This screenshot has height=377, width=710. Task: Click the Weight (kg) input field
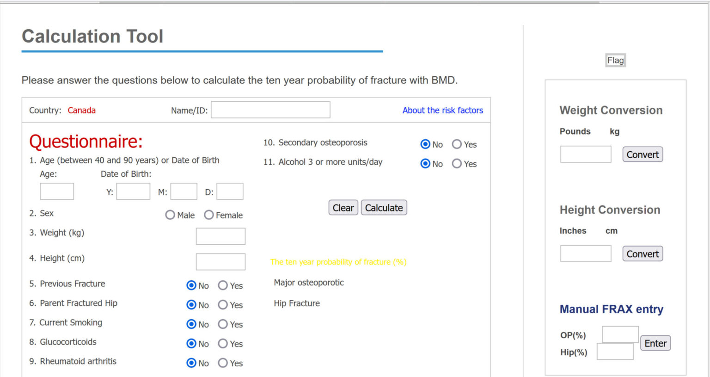tap(220, 236)
